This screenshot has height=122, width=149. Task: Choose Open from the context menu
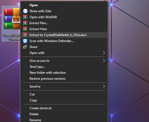64,5
